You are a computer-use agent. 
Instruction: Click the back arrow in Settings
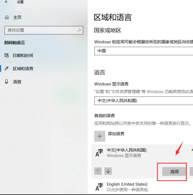tap(6, 2)
